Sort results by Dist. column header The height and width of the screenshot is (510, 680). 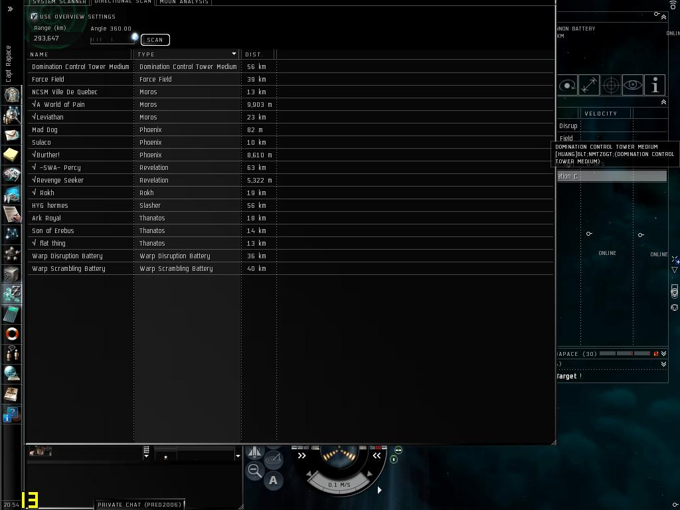point(258,54)
